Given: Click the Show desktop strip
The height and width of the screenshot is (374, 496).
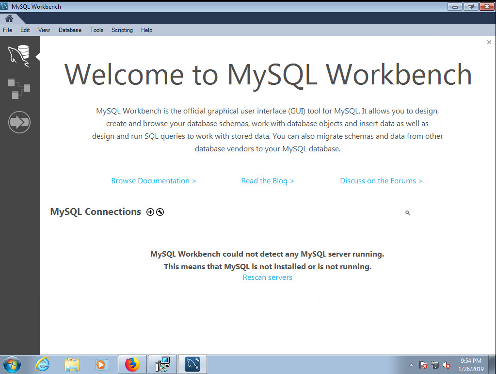Looking at the screenshot, I should coord(492,364).
